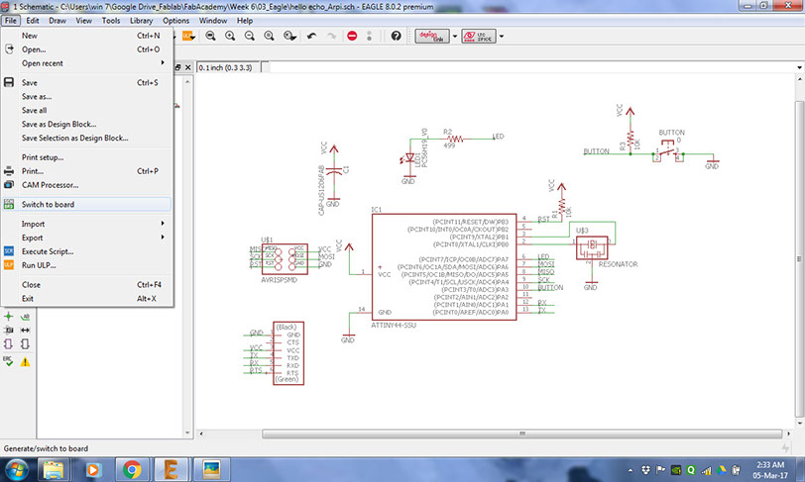Click the Zoom select icon with arrow
The width and height of the screenshot is (805, 482).
pyautogui.click(x=289, y=36)
